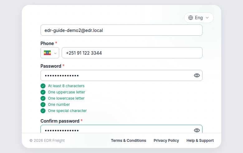Click check icon next to One uppercase letter
Image resolution: width=243 pixels, height=153 pixels.
point(43,92)
